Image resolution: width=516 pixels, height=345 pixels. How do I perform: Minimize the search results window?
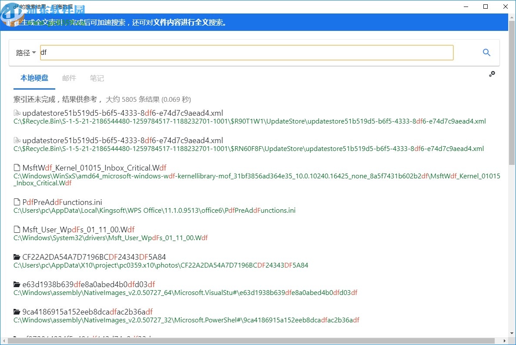tap(466, 7)
